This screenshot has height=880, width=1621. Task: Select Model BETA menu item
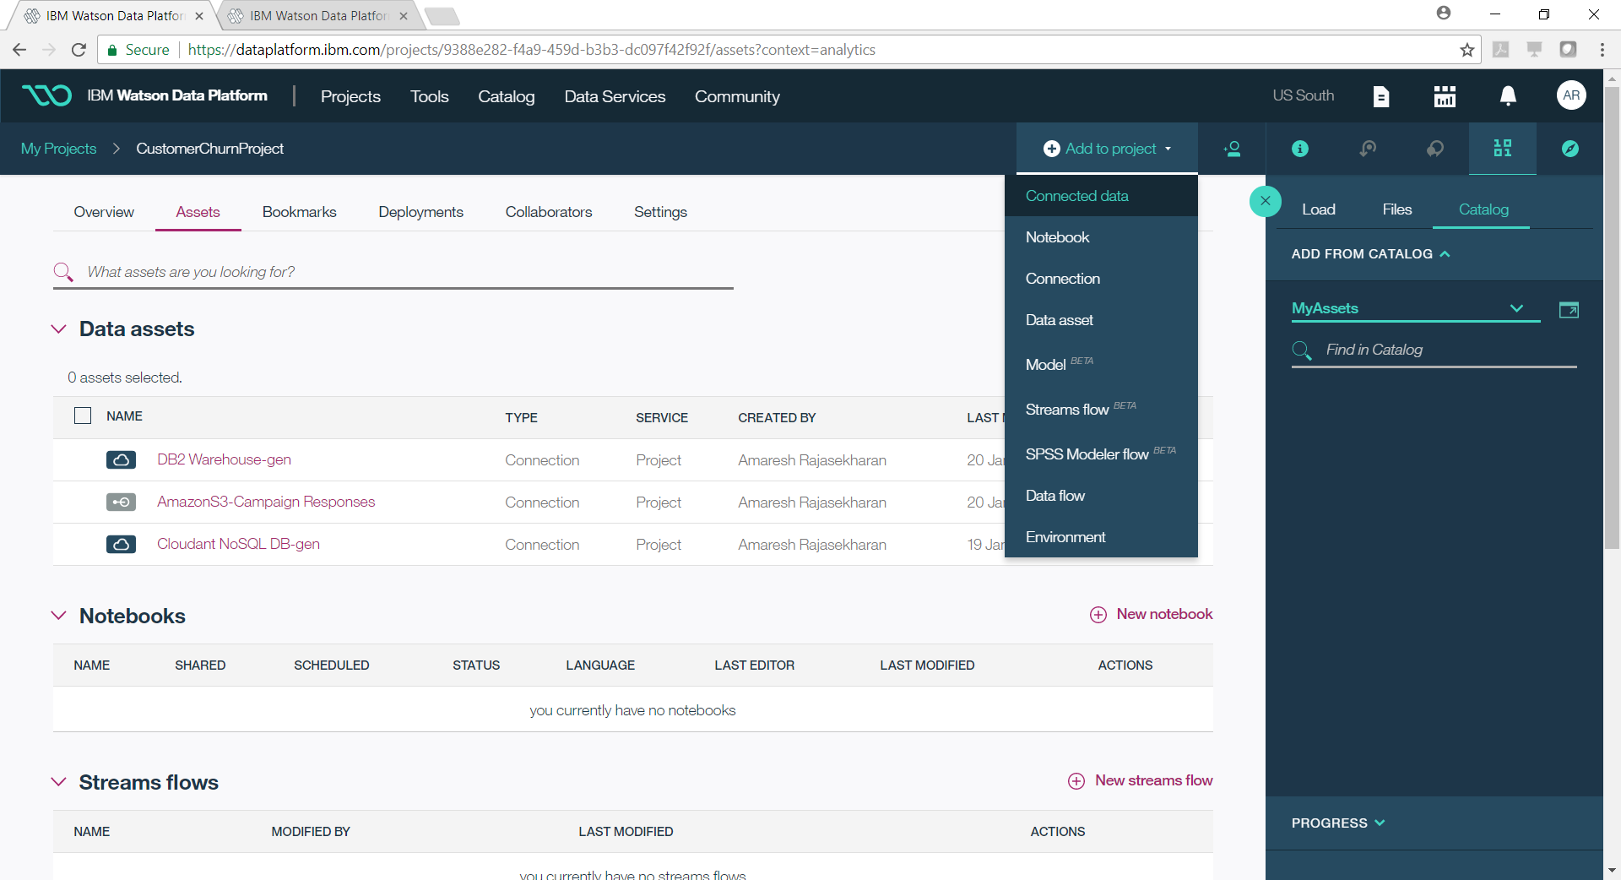tap(1101, 364)
